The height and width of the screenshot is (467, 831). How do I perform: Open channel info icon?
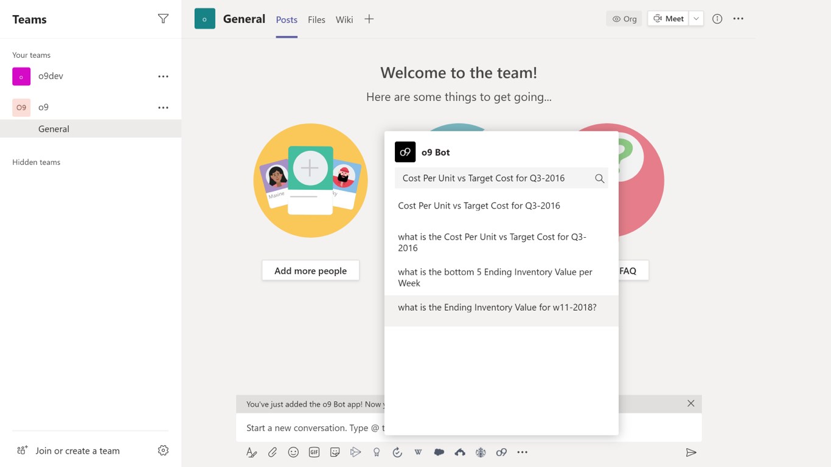tap(717, 19)
